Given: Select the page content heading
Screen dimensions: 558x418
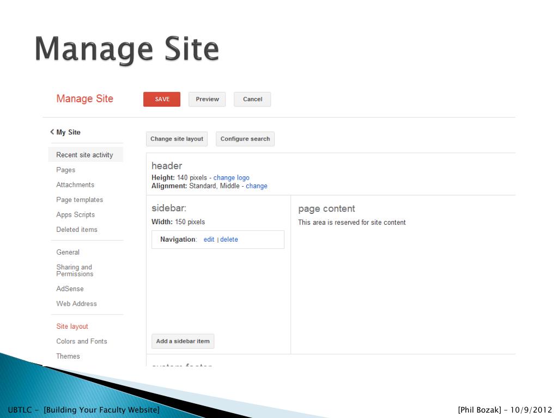Looking at the screenshot, I should point(327,208).
